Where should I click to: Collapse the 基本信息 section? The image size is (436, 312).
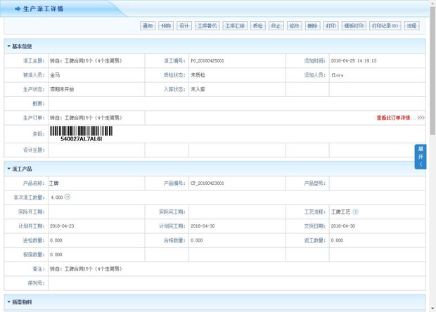tap(20, 46)
